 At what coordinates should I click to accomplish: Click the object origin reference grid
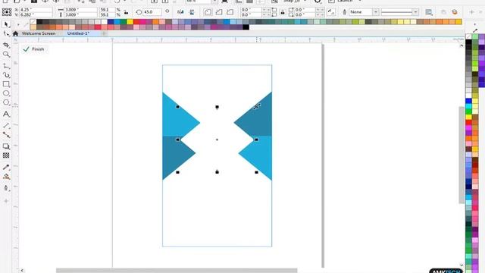[x=7, y=12]
